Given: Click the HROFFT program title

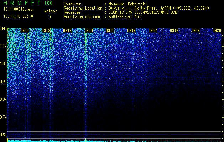Looking at the screenshot, I should click(22, 3).
